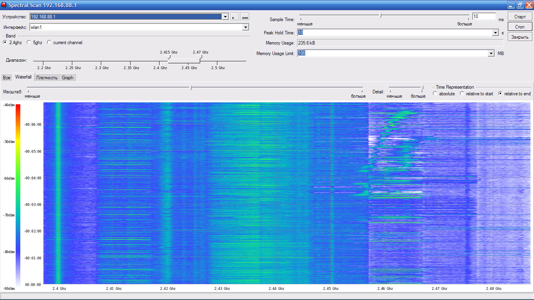Click the 2.44 Ghz waterfall axis label
Screen dimensions: 534x300
click(276, 289)
